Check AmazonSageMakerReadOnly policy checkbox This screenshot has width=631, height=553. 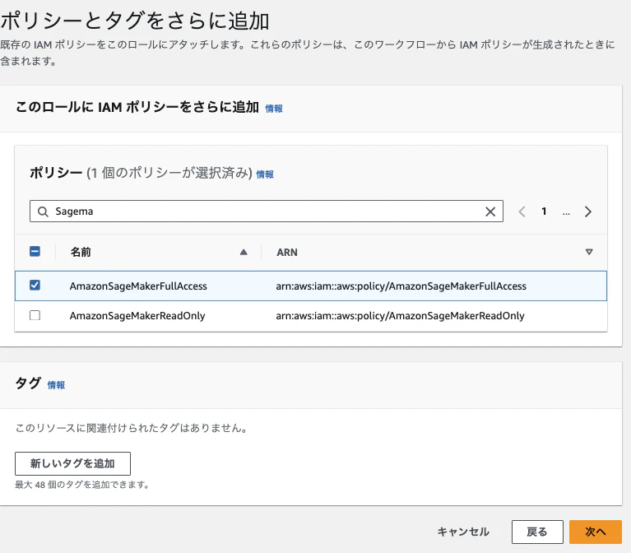pos(35,315)
